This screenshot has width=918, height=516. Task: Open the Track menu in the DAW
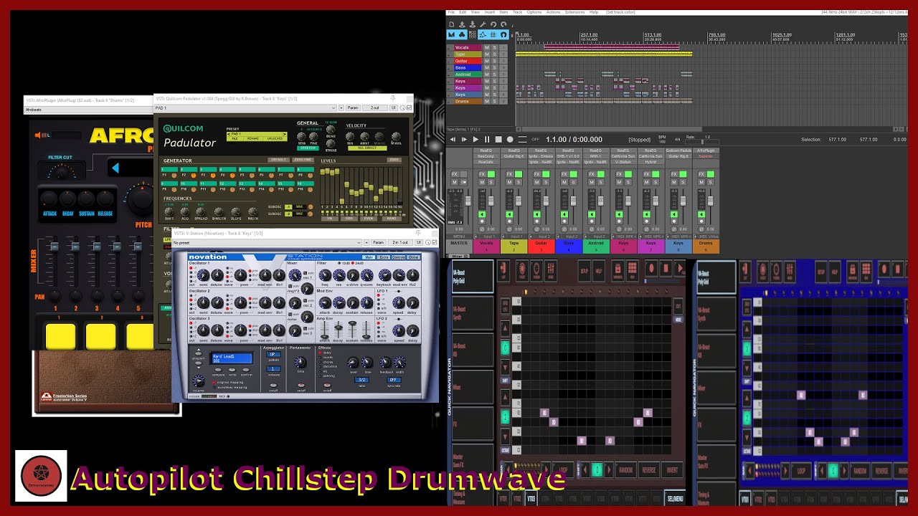[x=517, y=12]
